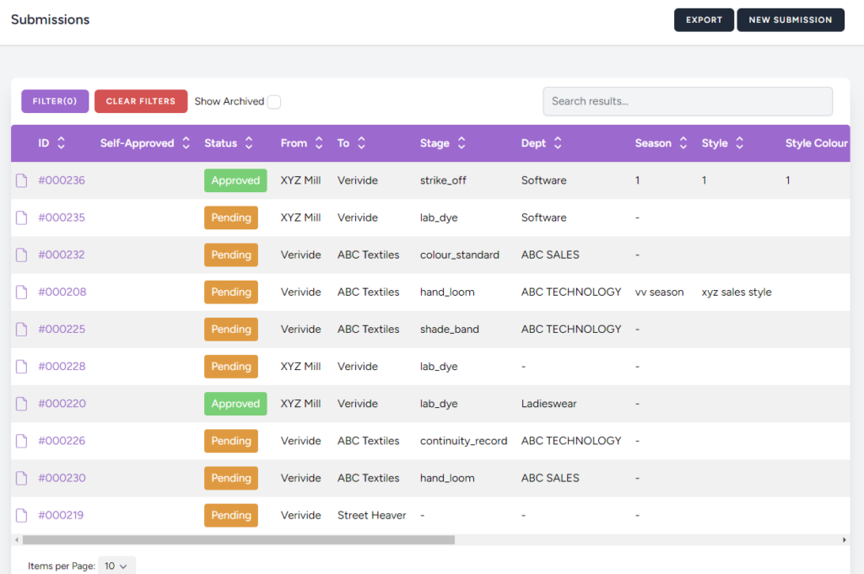The image size is (864, 574).
Task: Click sort arrows next to Self-Approved header
Action: pyautogui.click(x=186, y=143)
